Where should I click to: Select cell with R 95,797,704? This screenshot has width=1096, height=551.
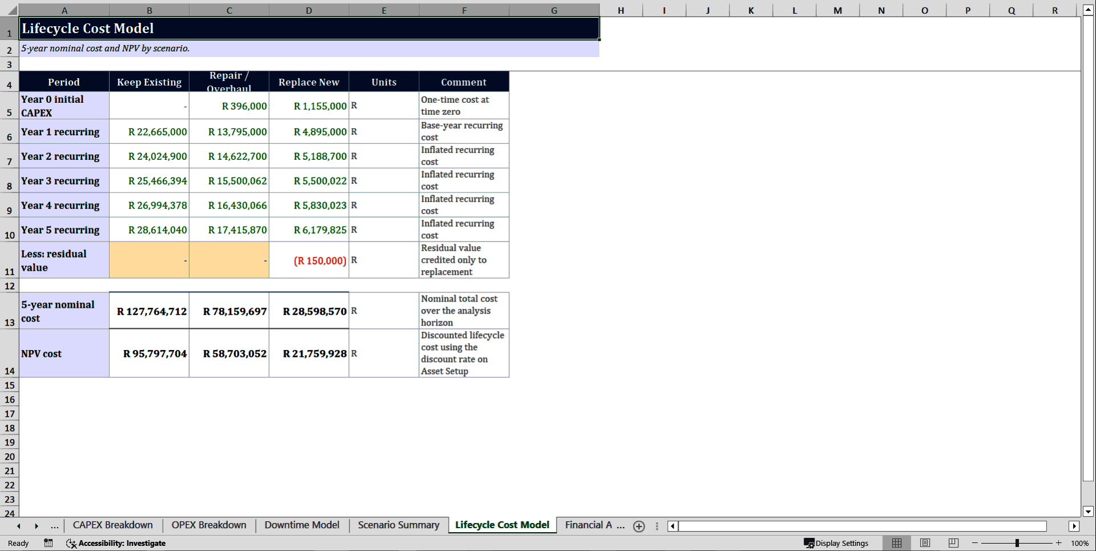(149, 353)
